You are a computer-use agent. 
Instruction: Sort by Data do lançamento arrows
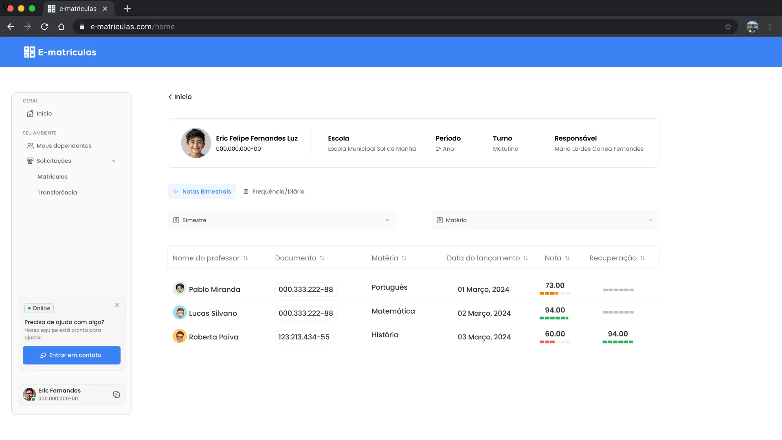click(526, 258)
